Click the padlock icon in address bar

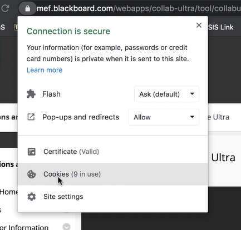tap(27, 8)
